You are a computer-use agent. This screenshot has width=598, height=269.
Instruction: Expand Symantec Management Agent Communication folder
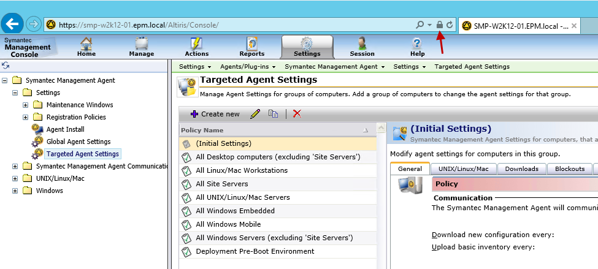coord(15,166)
